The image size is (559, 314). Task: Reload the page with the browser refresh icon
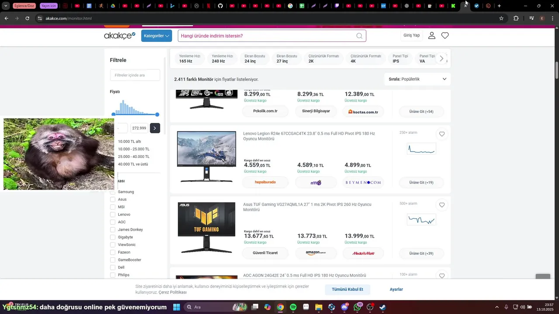click(27, 18)
